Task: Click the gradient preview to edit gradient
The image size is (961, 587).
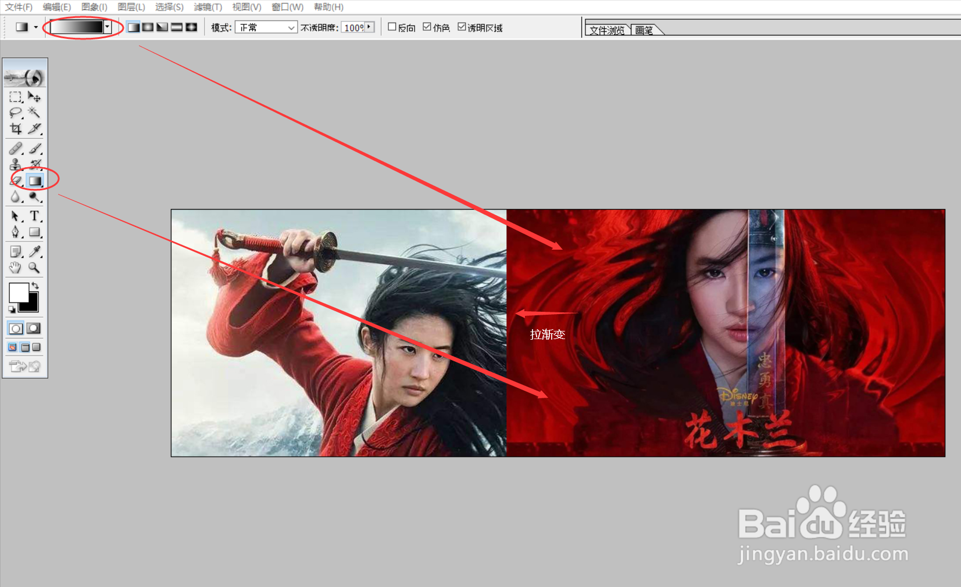Action: (77, 27)
